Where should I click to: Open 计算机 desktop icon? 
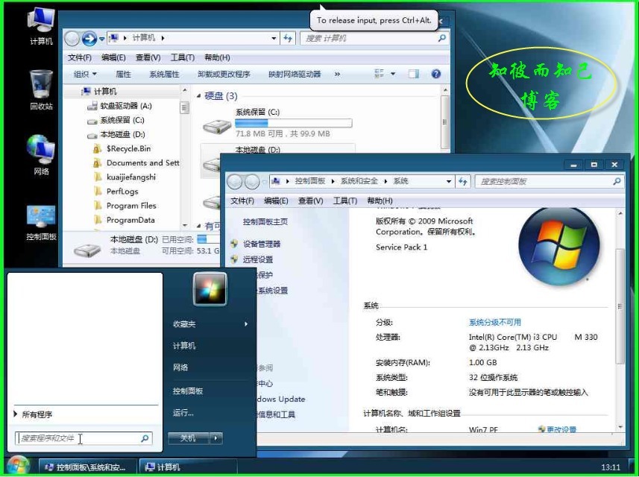39,19
